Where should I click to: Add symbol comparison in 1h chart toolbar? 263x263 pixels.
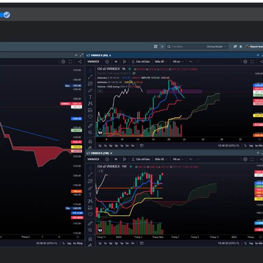(107, 61)
